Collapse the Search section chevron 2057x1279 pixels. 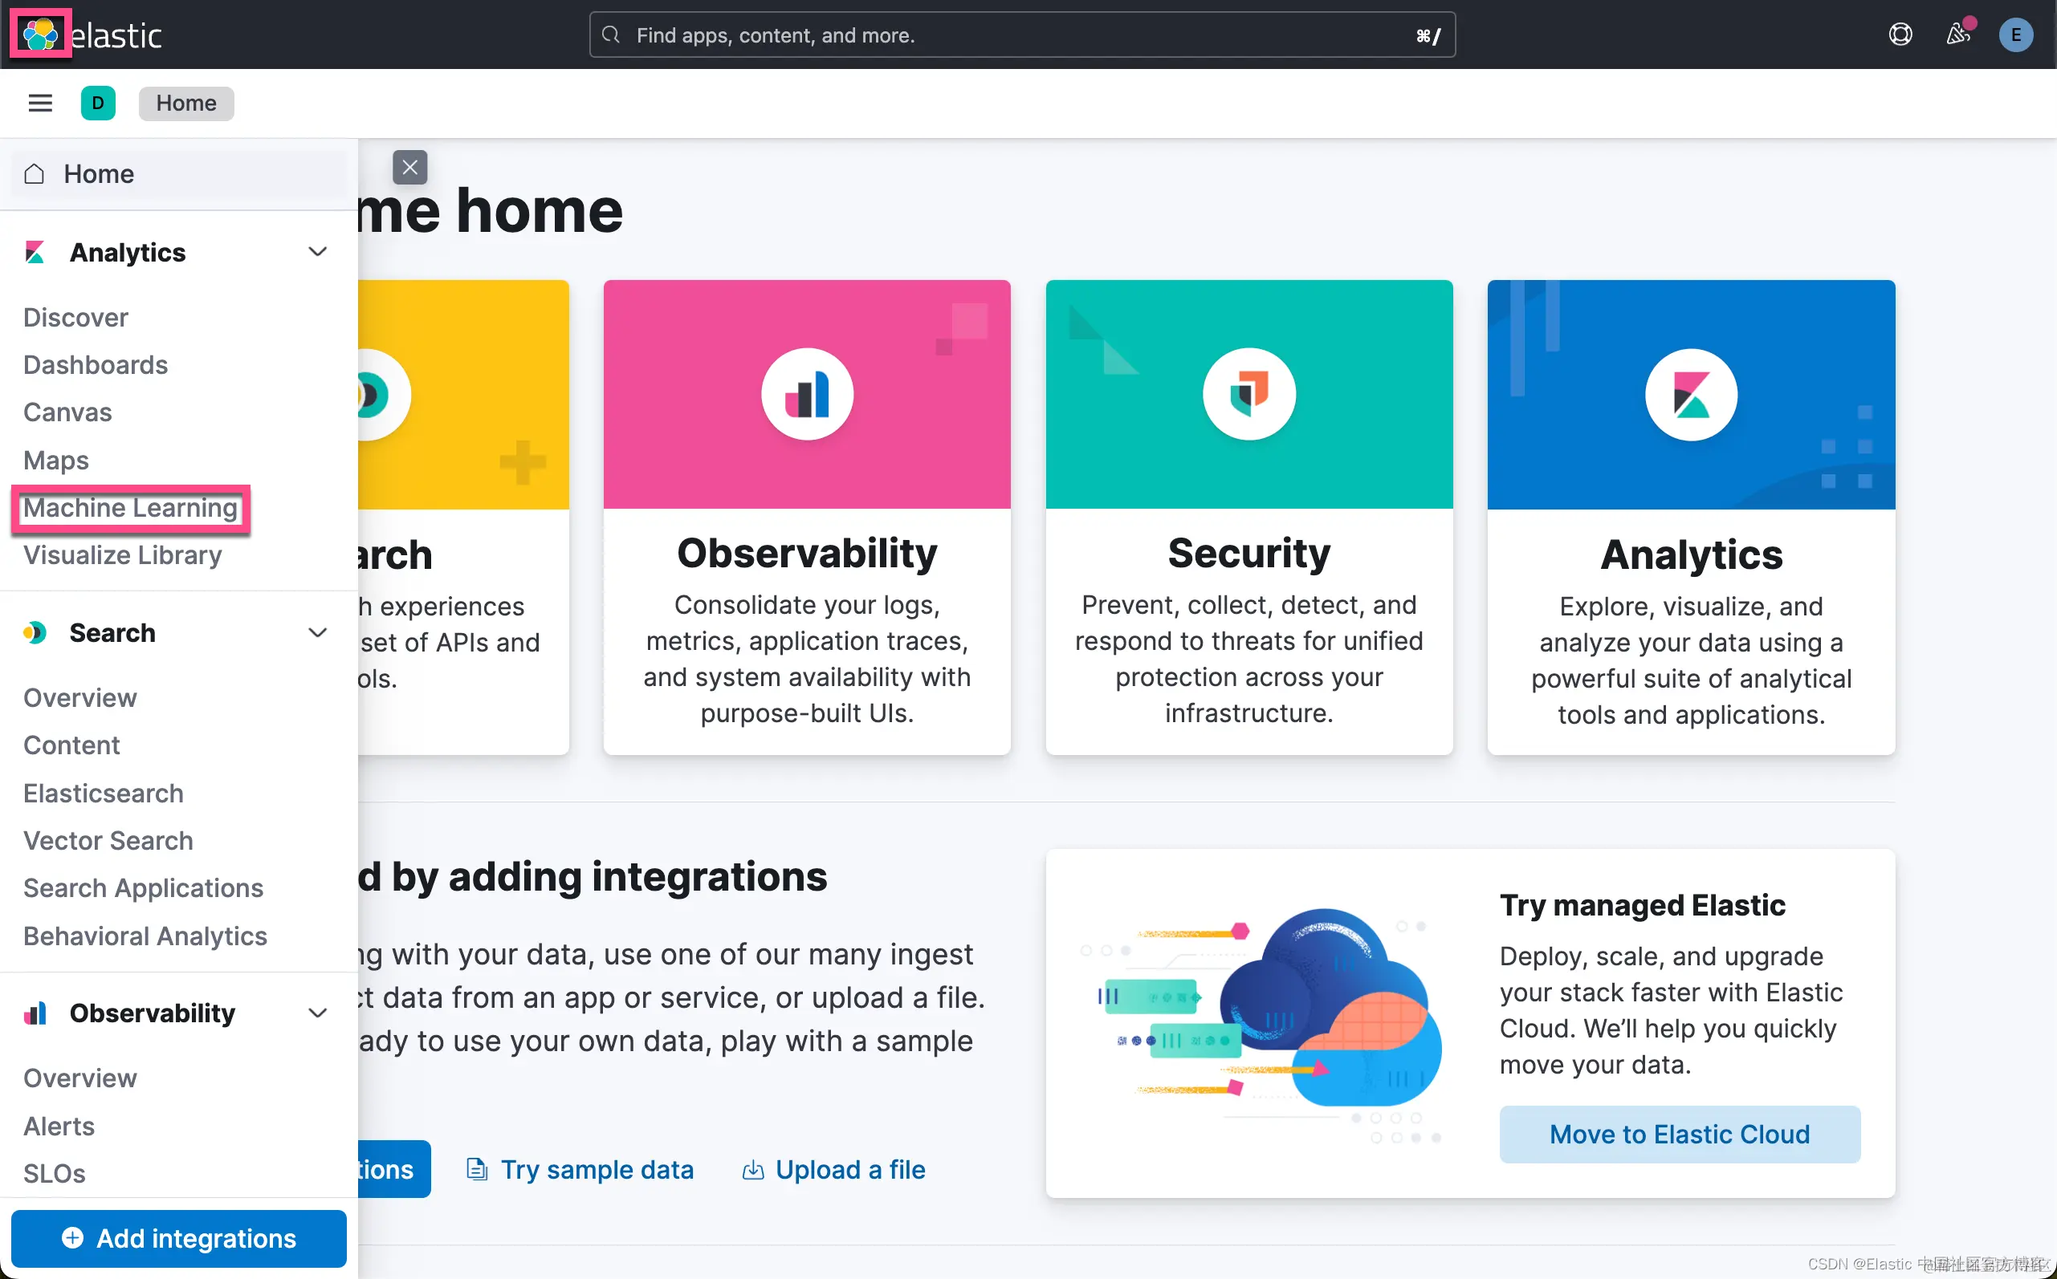point(317,633)
